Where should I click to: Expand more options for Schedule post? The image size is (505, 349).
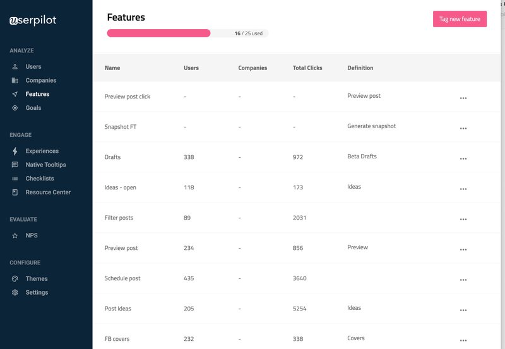point(463,280)
